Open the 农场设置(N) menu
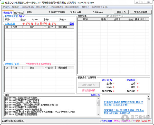The height and width of the screenshot is (125, 154). click(x=42, y=7)
